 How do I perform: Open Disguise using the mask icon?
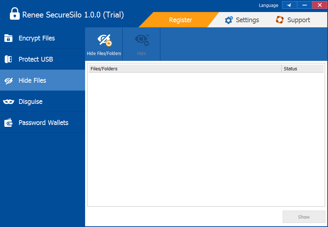[x=8, y=102]
